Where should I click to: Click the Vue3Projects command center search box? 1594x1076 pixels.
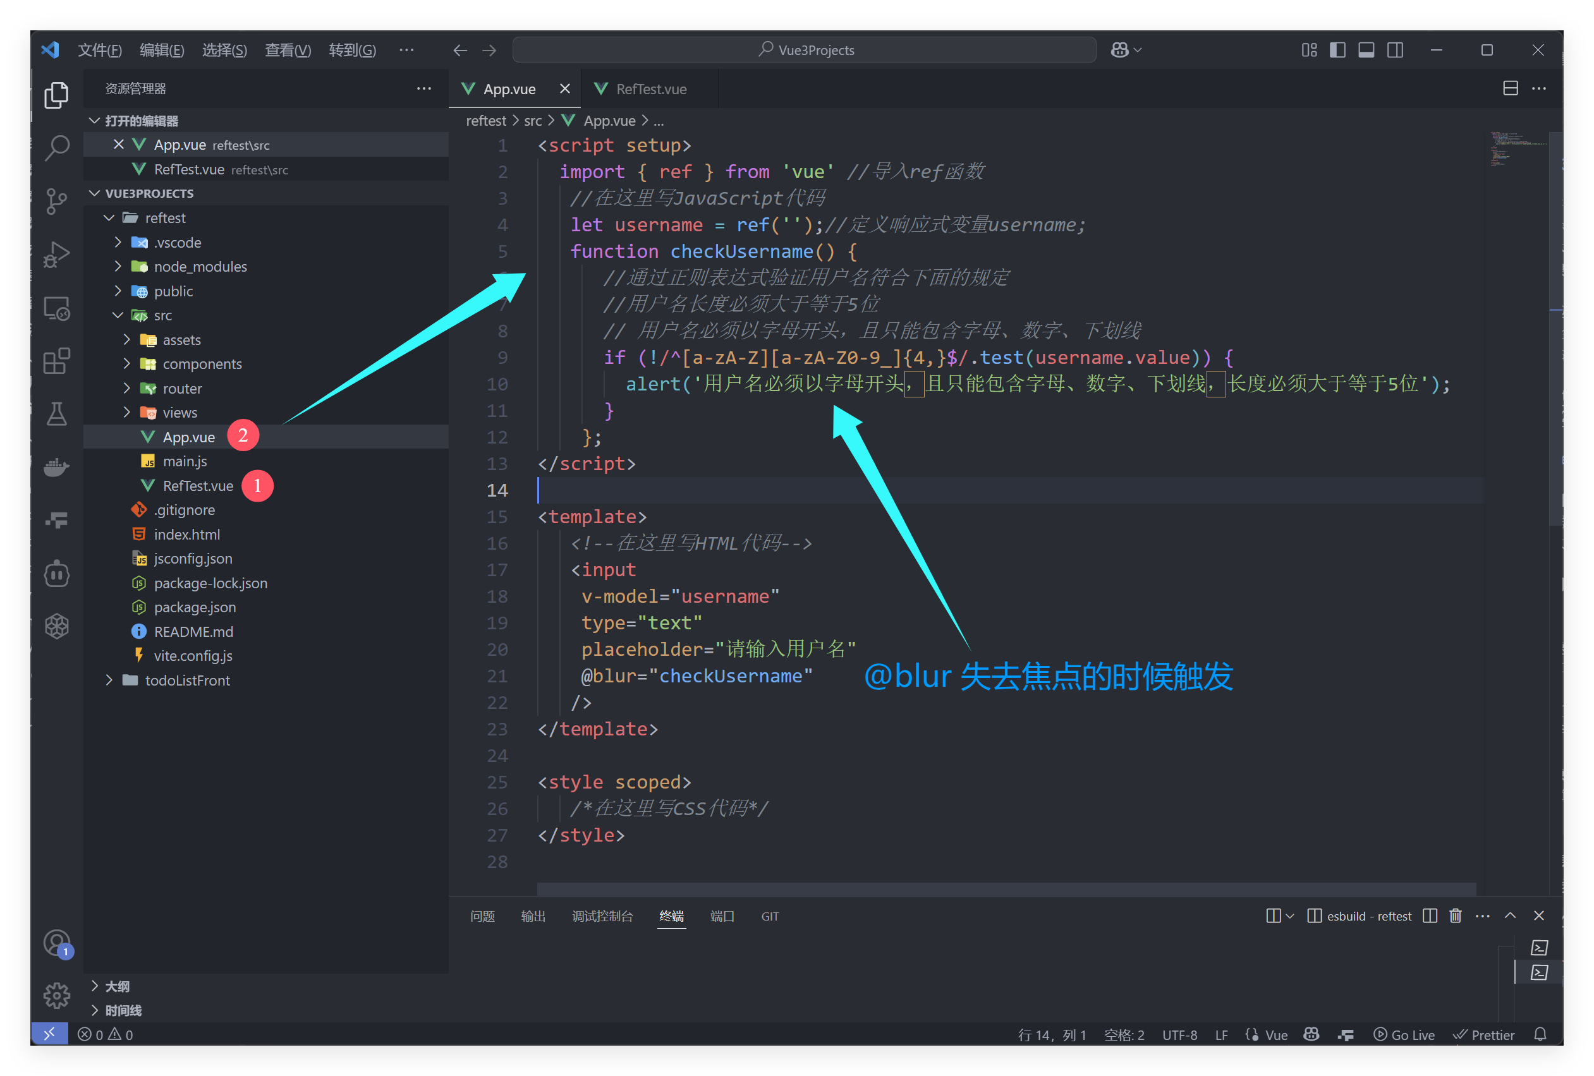[805, 50]
